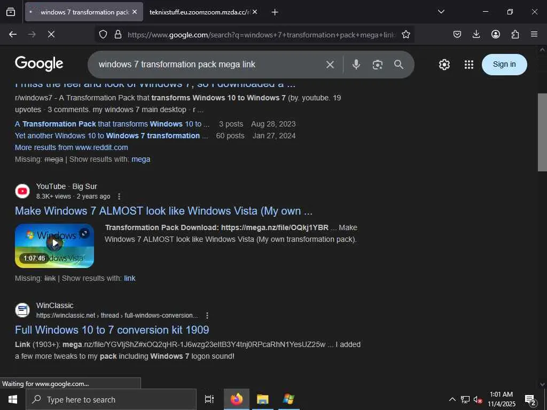547x410 pixels.
Task: Open Firefox hamburger application menu
Action: coord(534,34)
